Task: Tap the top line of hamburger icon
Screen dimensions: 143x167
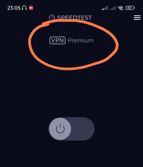Action: coord(137,16)
